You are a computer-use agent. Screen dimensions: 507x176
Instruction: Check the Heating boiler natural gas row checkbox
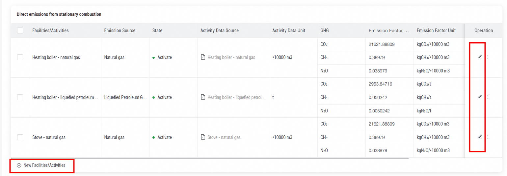click(x=20, y=57)
